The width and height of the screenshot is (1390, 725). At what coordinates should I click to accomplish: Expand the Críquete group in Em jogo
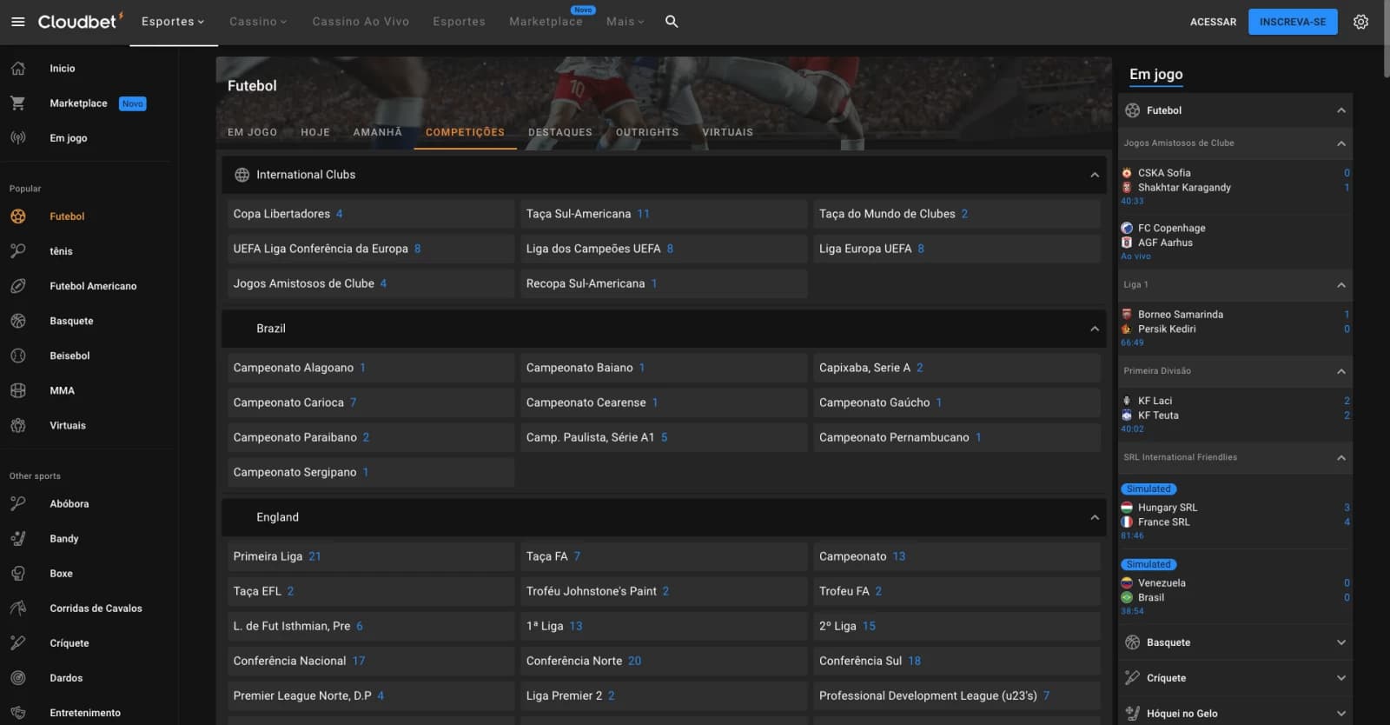1341,678
